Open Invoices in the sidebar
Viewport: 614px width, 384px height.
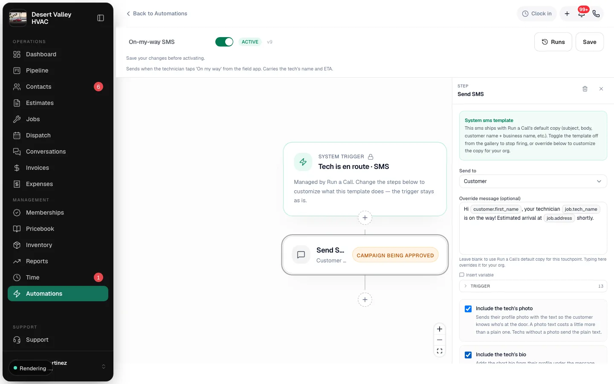[x=58, y=168]
